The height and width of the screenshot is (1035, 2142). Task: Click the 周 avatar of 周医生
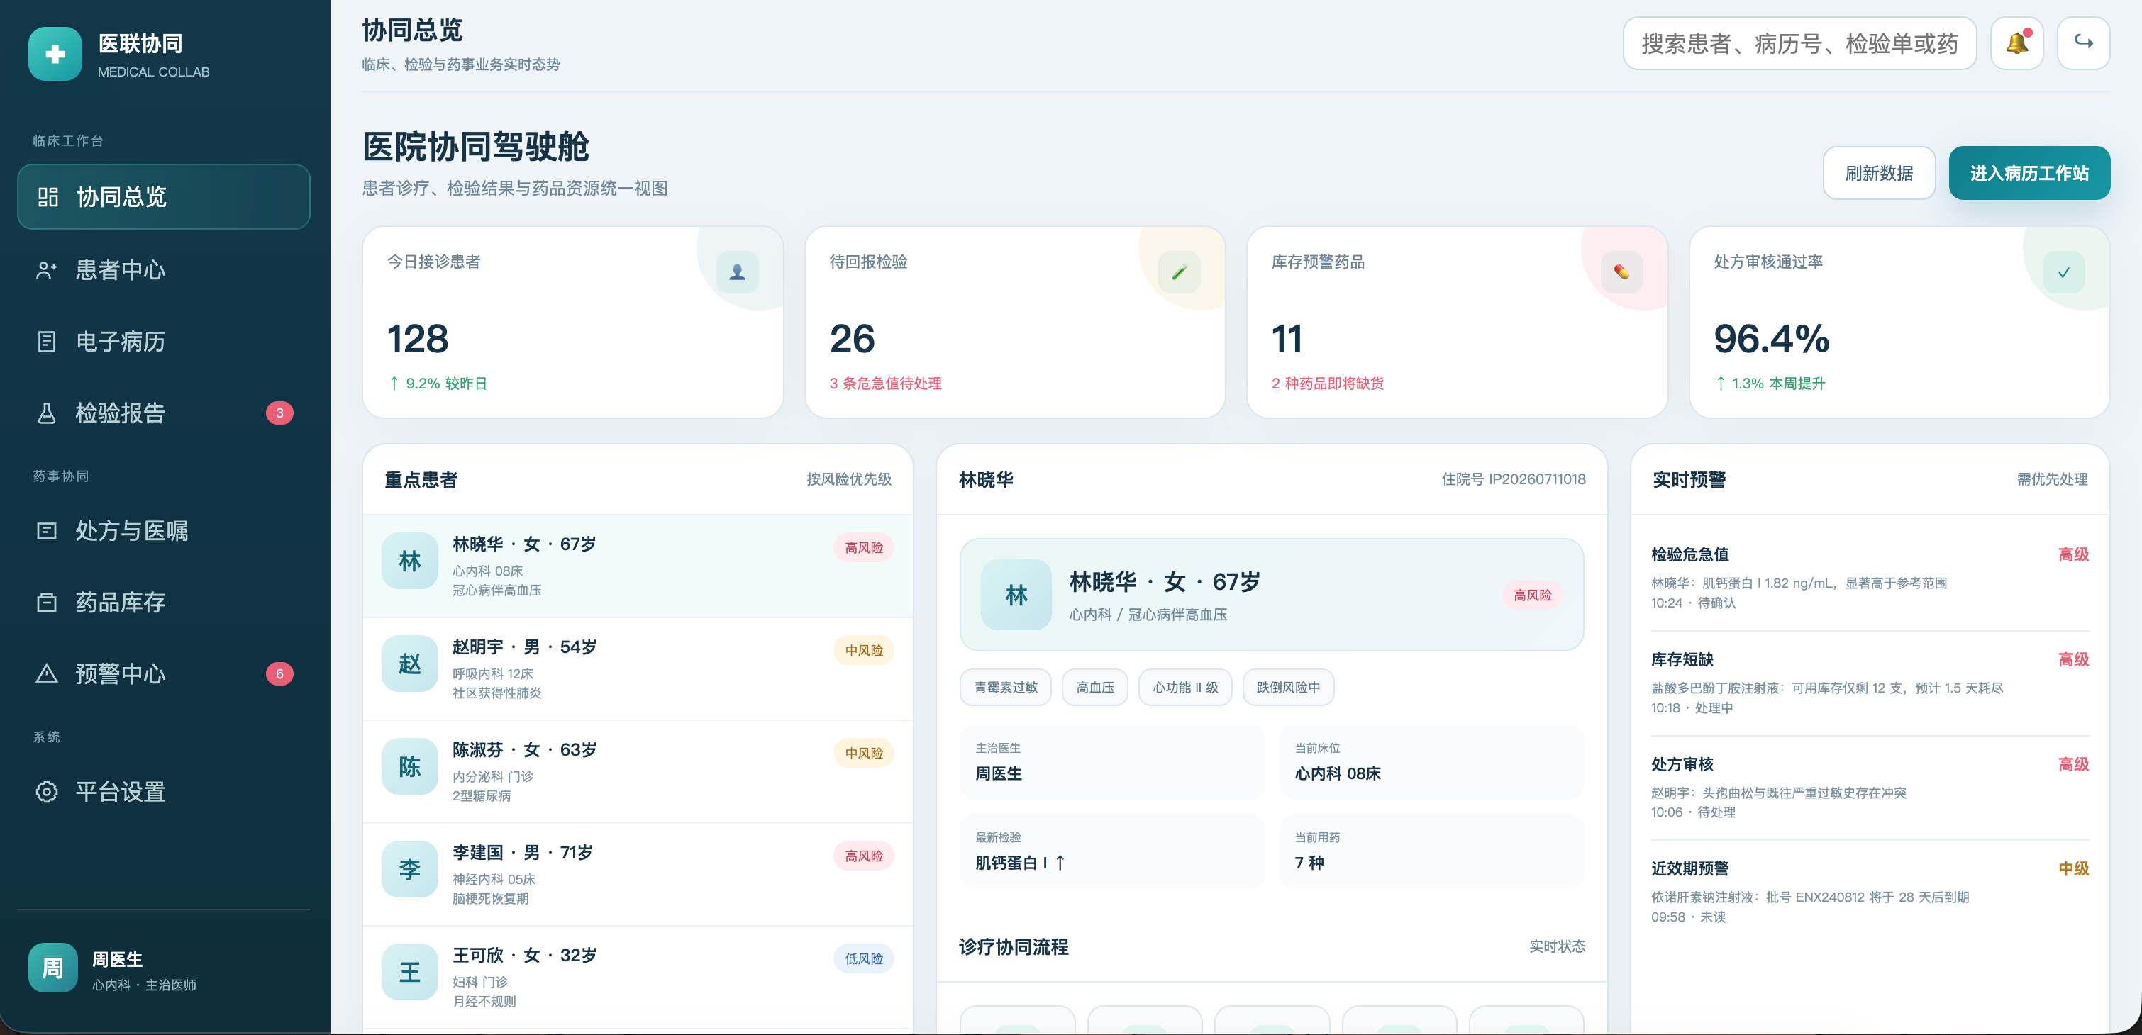click(53, 968)
